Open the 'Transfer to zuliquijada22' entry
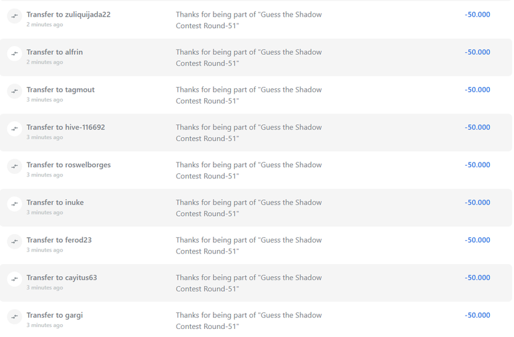The width and height of the screenshot is (514, 337). [68, 15]
